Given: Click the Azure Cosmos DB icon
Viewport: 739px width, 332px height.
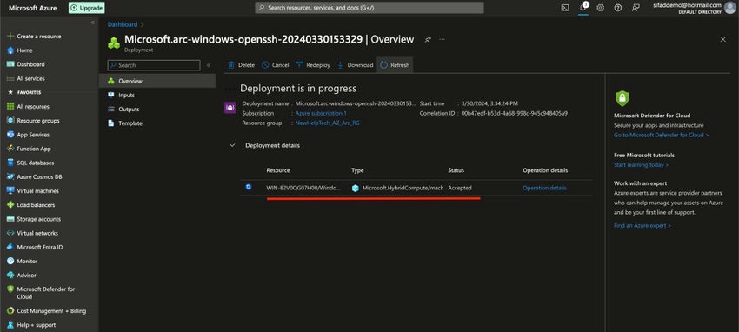Looking at the screenshot, I should [10, 177].
